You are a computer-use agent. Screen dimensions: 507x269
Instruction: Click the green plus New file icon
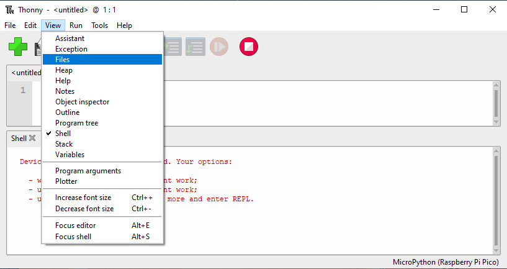pyautogui.click(x=17, y=47)
